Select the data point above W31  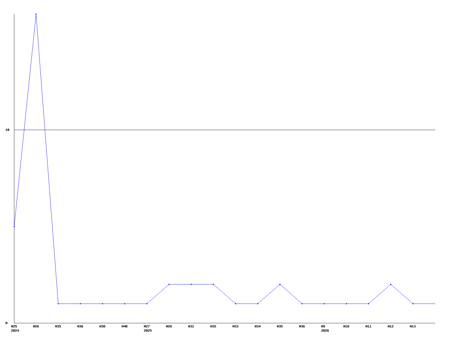pyautogui.click(x=191, y=284)
